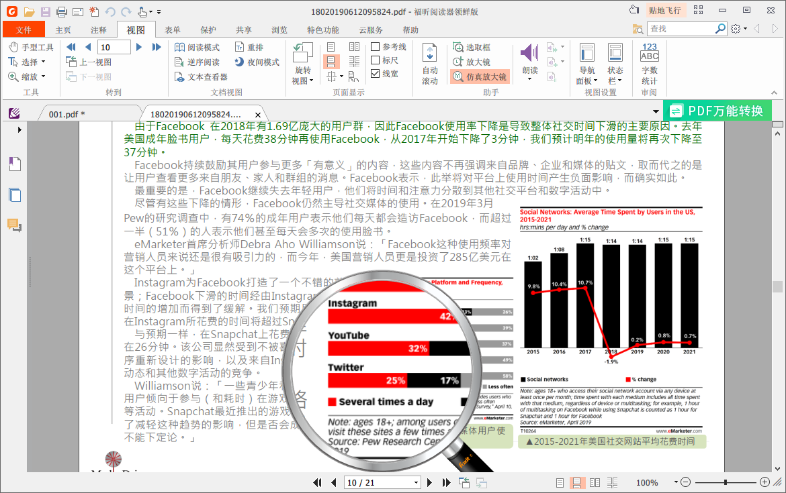Click zoom in plus in status bar
Viewport: 786px width, 493px height.
click(765, 482)
